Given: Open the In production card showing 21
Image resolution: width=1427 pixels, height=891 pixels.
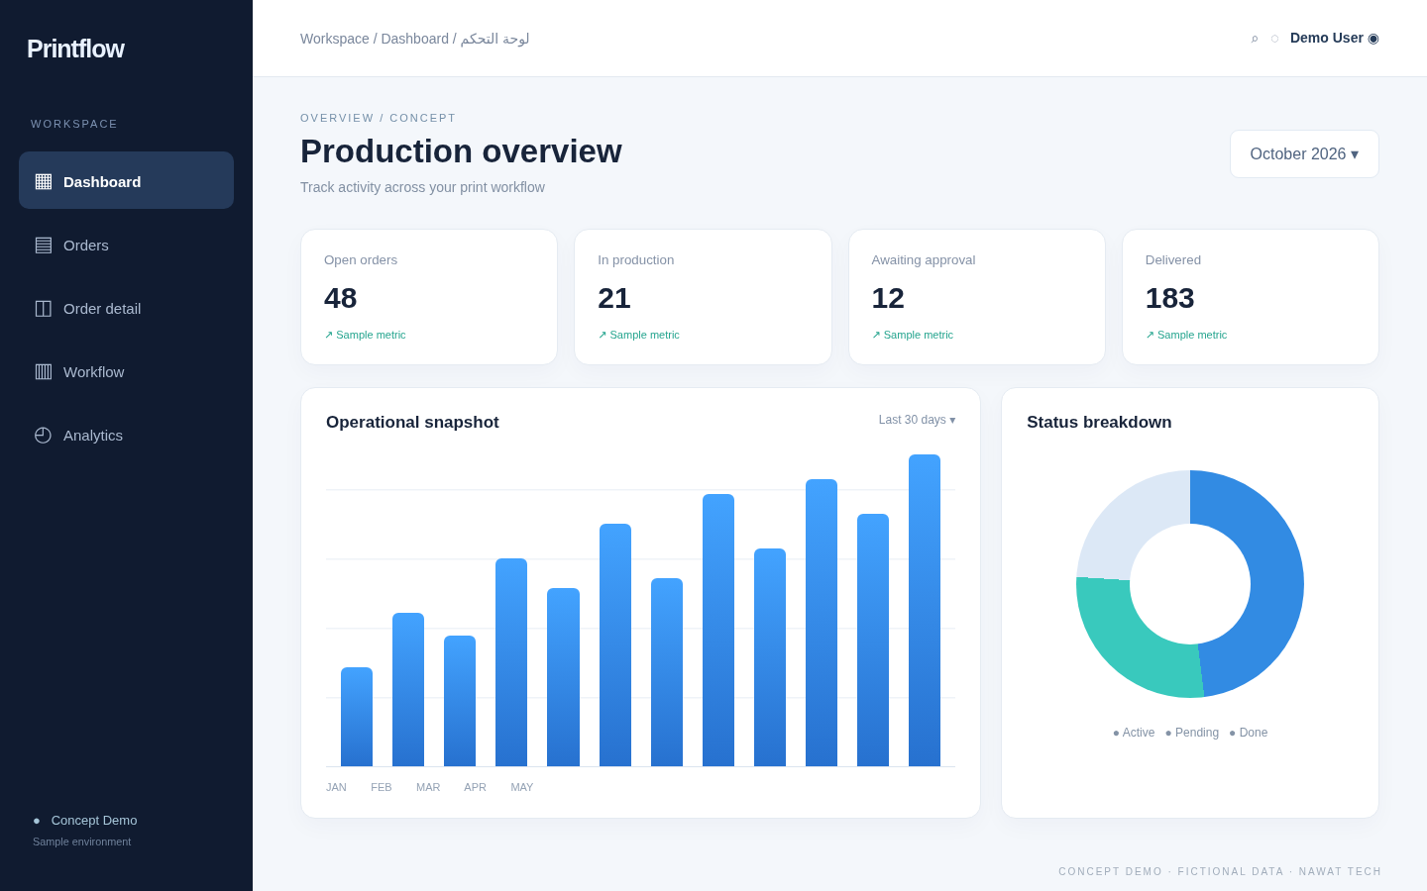Looking at the screenshot, I should click(703, 297).
